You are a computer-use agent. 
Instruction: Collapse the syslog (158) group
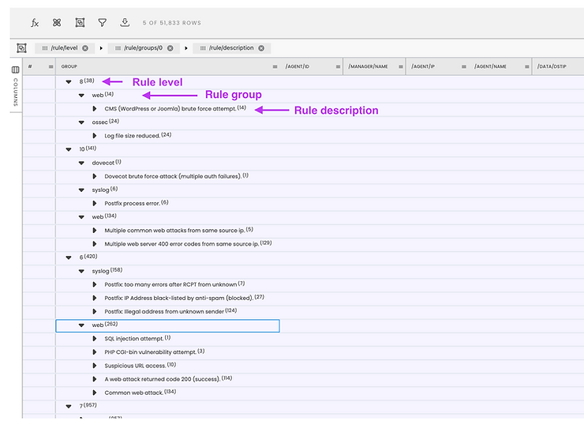tap(81, 271)
